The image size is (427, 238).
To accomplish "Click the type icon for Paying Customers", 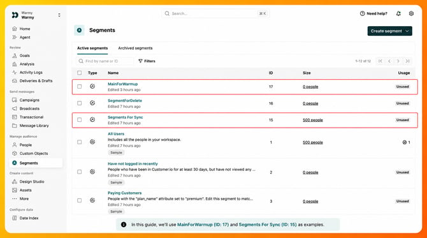I will (x=92, y=200).
